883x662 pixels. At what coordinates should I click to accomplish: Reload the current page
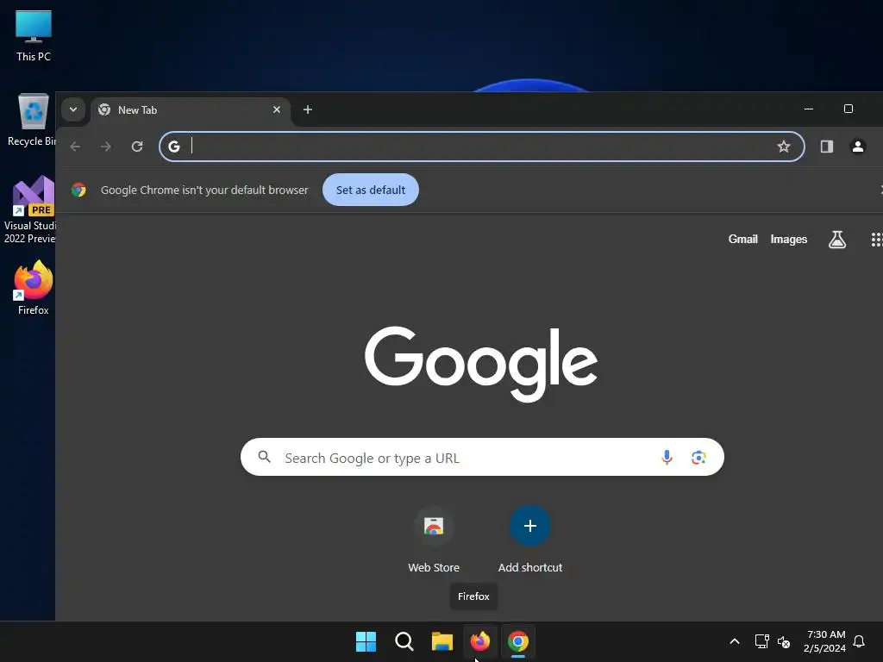137,147
